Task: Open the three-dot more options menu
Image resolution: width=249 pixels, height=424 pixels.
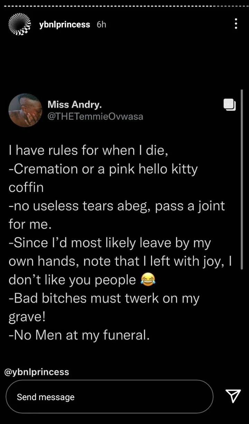Action: (236, 24)
